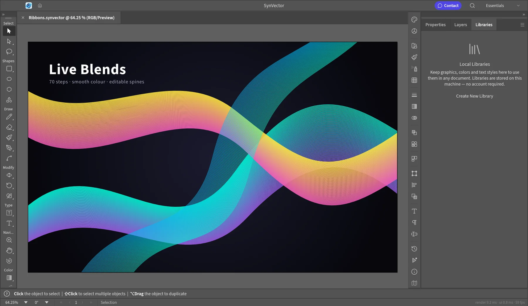The width and height of the screenshot is (528, 306).
Task: Open the Libraries panel options menu
Action: click(x=522, y=25)
